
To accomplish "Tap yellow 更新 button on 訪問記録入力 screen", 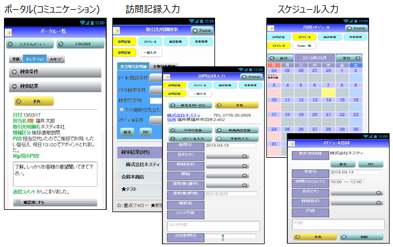I will click(237, 105).
